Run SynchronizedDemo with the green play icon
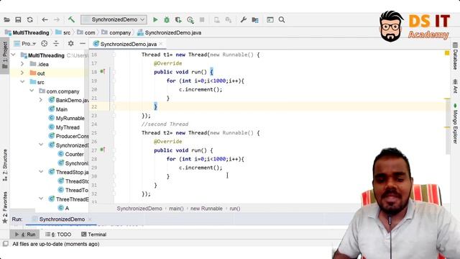The image size is (460, 259). click(x=155, y=19)
